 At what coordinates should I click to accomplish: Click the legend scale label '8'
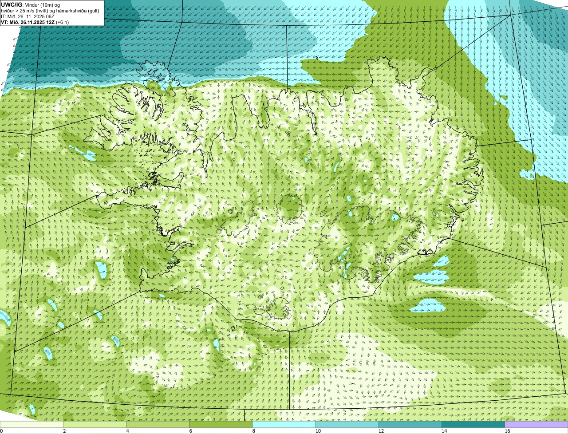(254, 431)
